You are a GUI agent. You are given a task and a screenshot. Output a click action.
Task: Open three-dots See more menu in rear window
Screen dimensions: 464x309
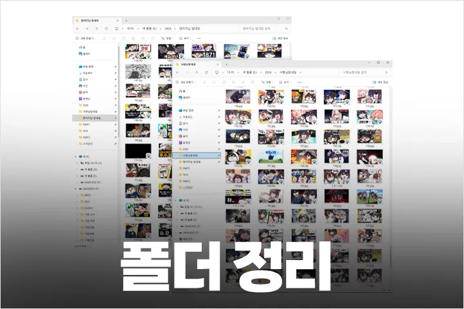[x=199, y=39]
